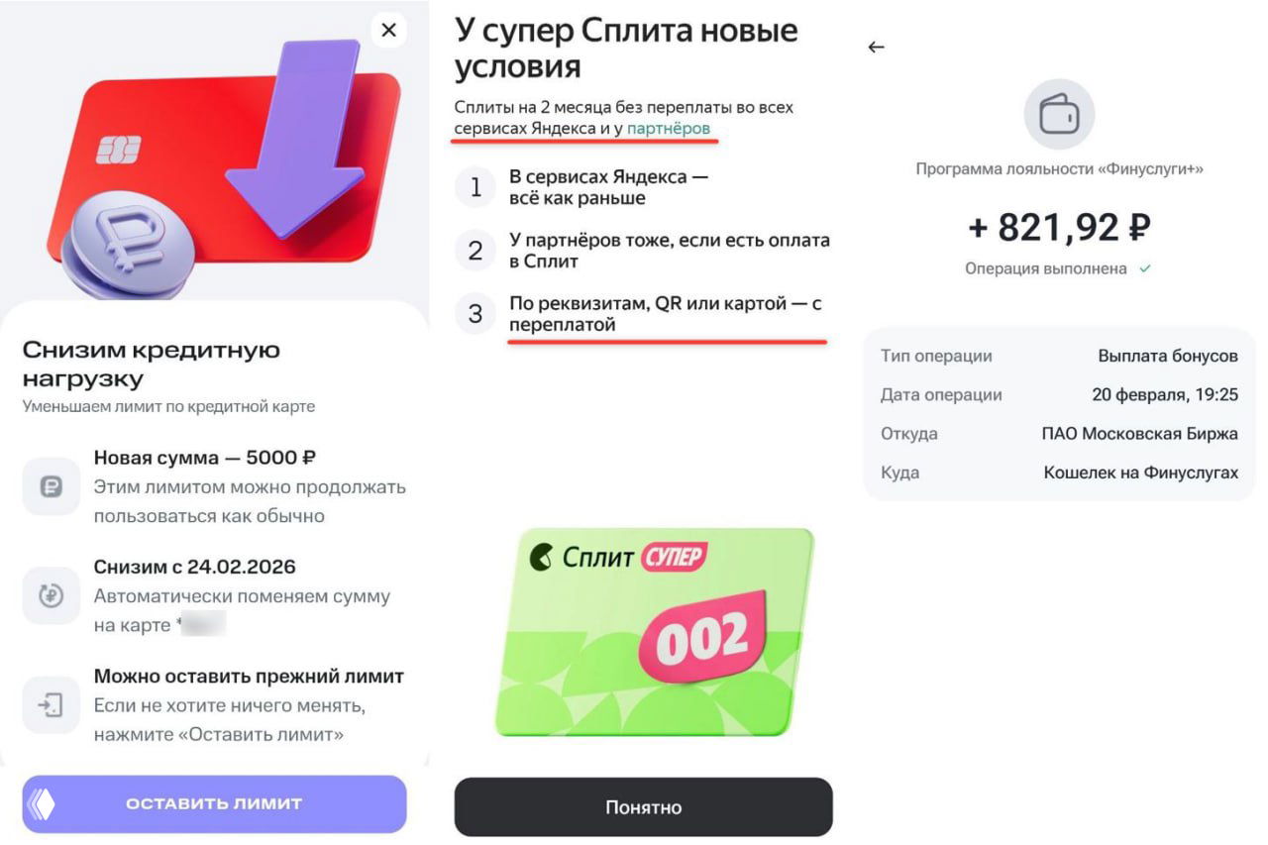1268x845 pixels.
Task: Select the ruble coin icon beside new limit
Action: 51,485
